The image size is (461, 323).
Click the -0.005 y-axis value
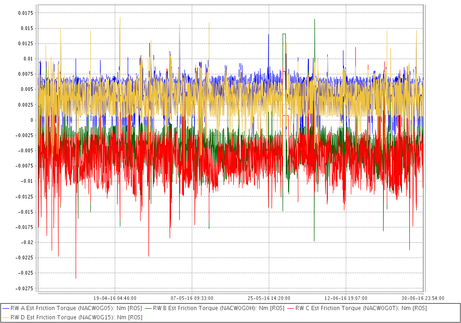coord(25,150)
